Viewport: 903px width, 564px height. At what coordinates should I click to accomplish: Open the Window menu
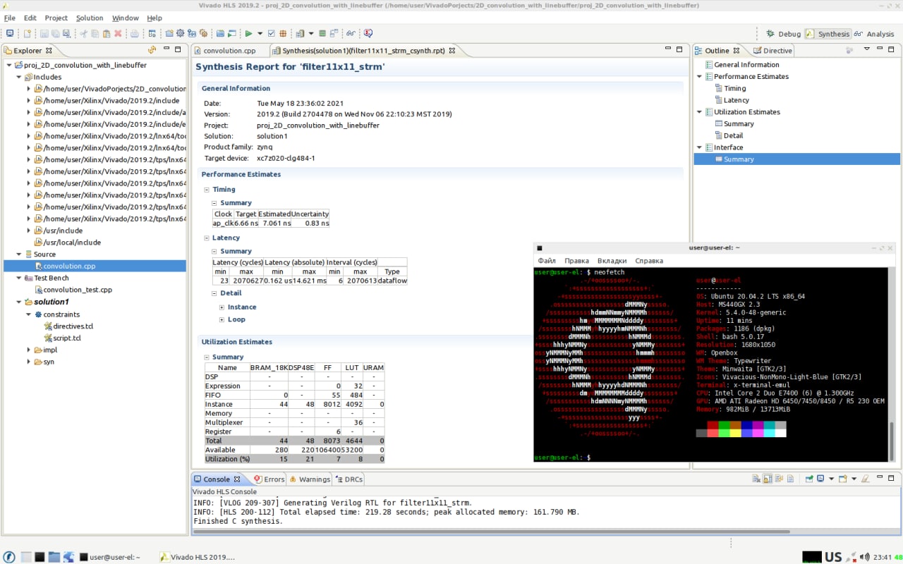pos(126,18)
